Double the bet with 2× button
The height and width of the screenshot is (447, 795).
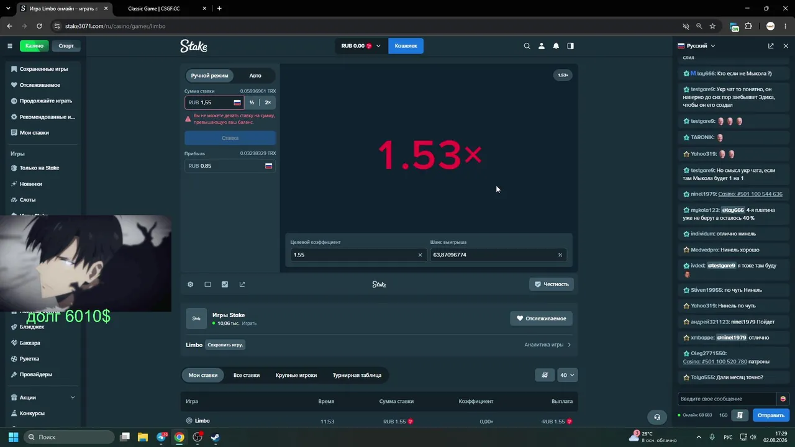coord(268,102)
